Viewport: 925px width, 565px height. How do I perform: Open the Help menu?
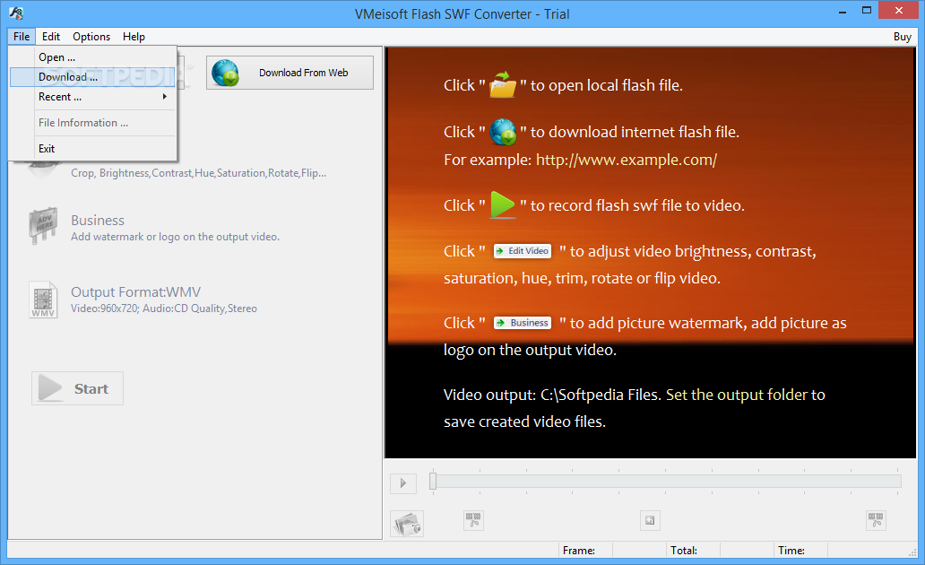(134, 37)
